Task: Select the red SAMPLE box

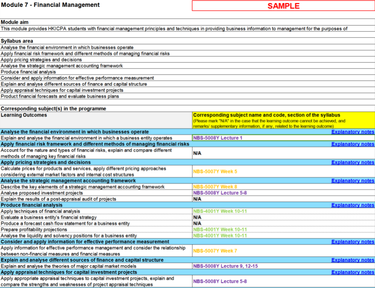Action: [283, 6]
